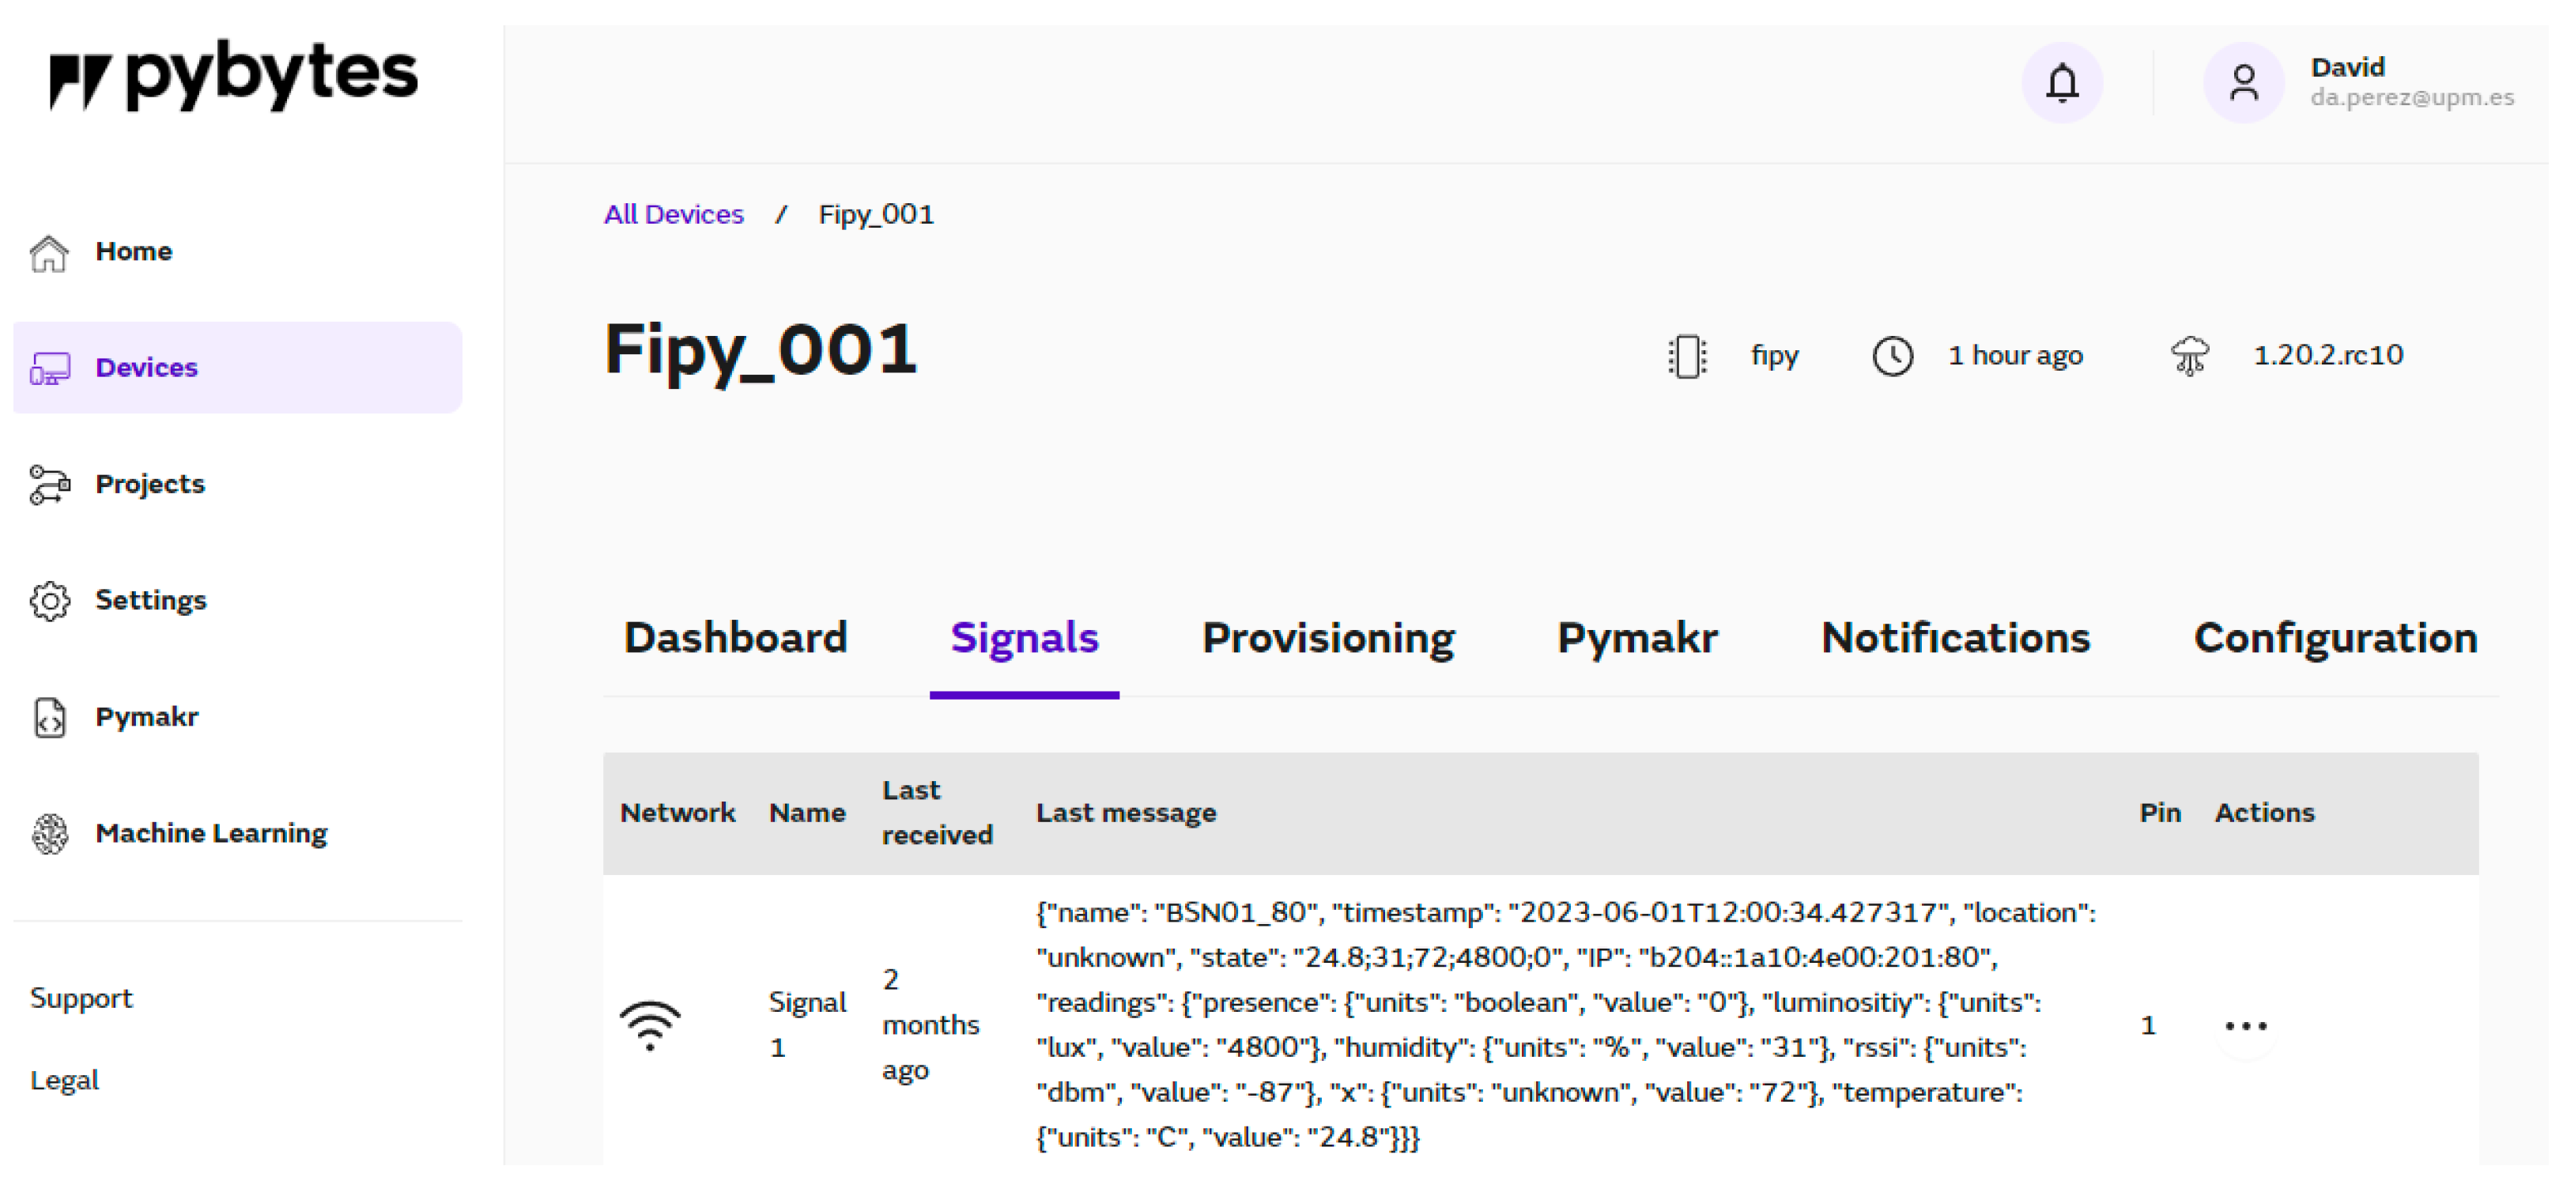
Task: Click the firmware version cloud icon
Action: 2189,357
